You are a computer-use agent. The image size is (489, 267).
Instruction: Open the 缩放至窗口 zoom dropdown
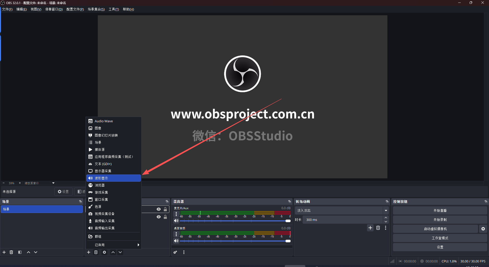53,183
